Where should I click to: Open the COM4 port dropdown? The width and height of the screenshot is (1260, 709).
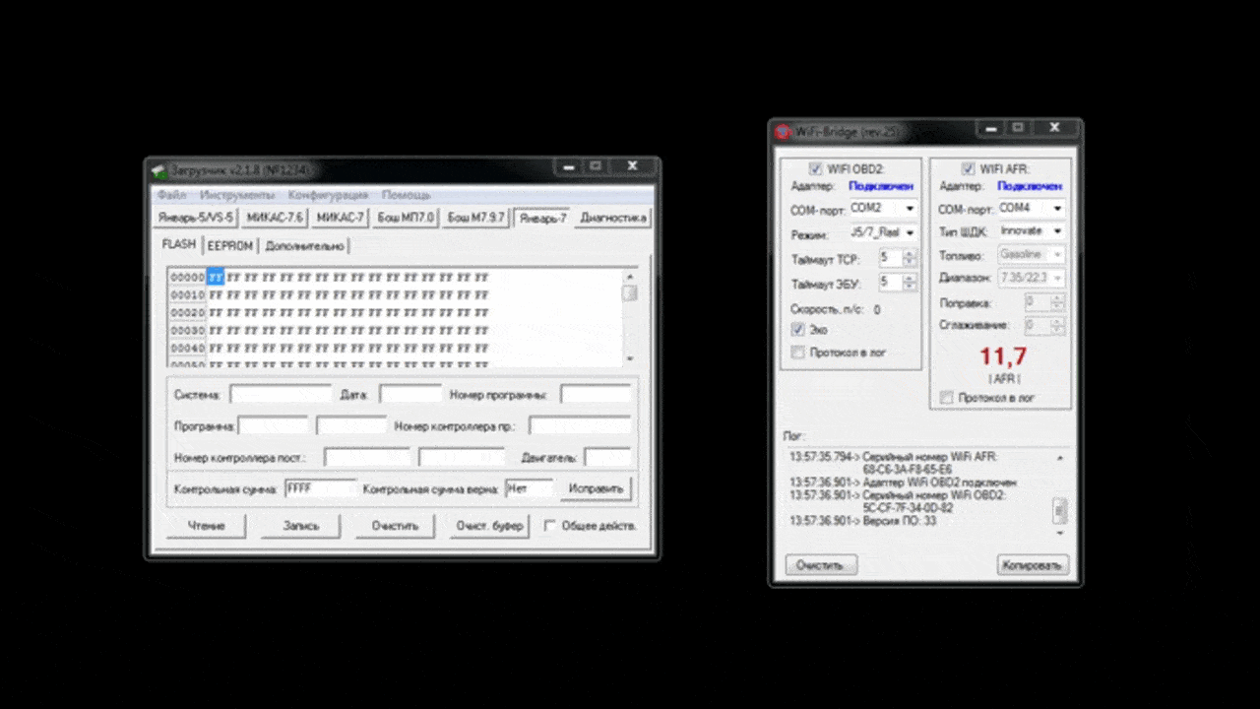coord(1057,209)
